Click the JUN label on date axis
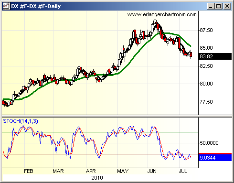Viewport: 234px width, 183px height. pos(152,171)
